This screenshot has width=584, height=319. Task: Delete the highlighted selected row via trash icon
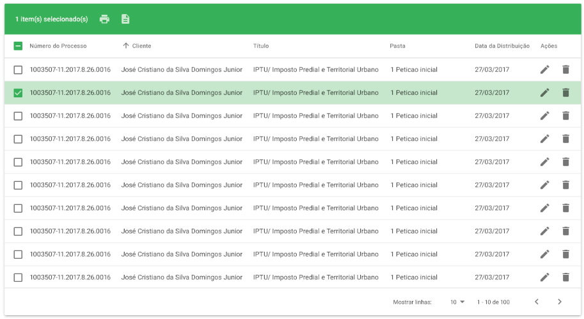point(565,92)
